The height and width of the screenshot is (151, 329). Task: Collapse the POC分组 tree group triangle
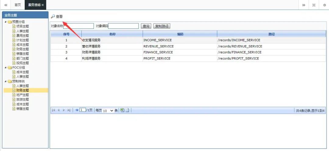tap(5, 67)
